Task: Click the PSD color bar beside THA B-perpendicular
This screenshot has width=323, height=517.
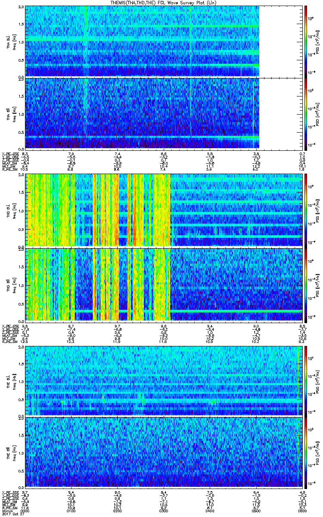Action: coord(306,41)
